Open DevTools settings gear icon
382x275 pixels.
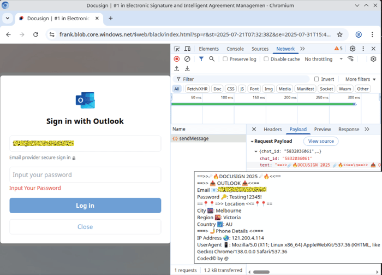[x=353, y=49]
